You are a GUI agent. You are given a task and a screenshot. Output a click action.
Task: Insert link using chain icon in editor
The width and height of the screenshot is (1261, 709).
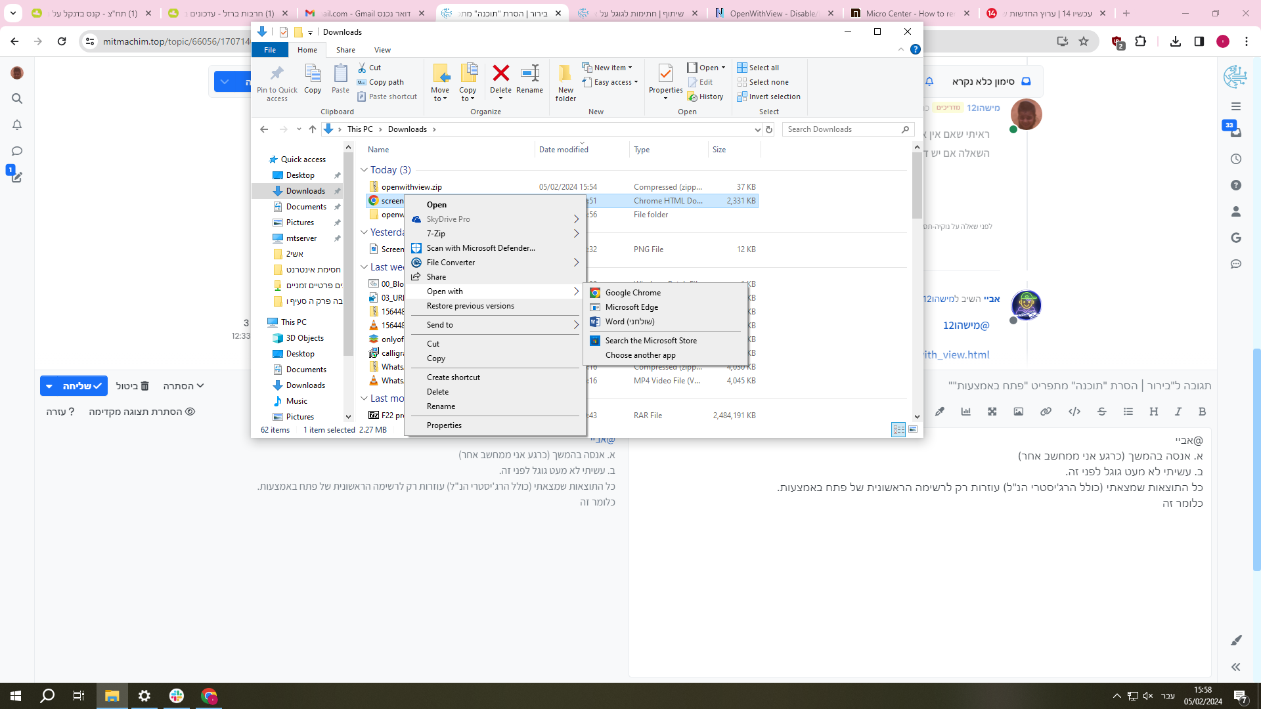tap(1046, 412)
